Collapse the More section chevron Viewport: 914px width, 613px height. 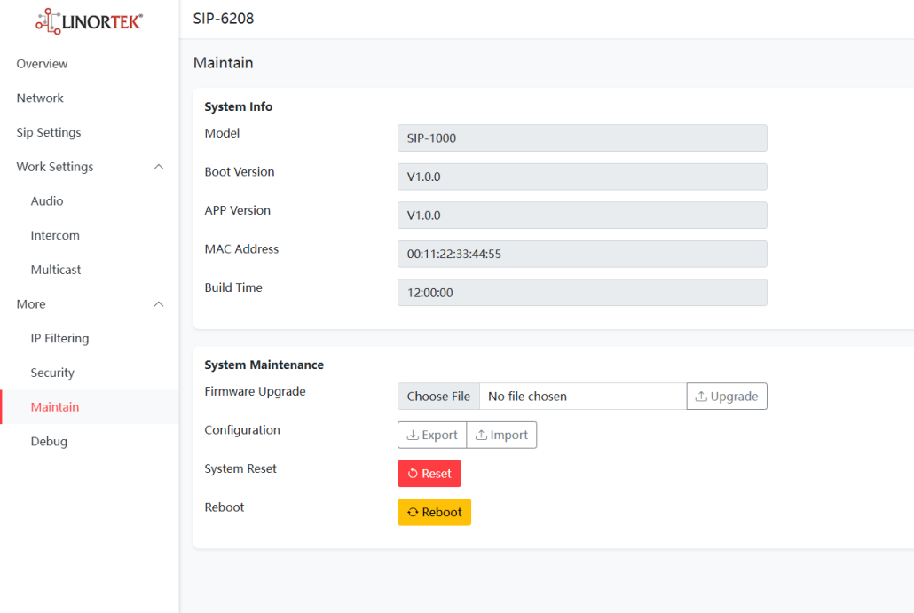[159, 304]
